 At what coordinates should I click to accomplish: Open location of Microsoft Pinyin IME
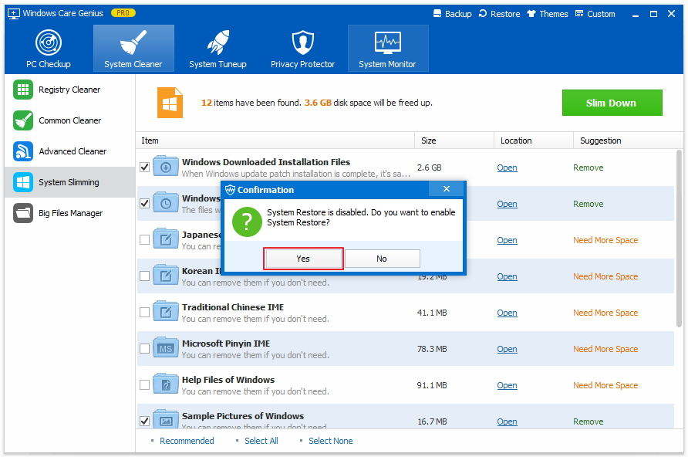pos(507,349)
